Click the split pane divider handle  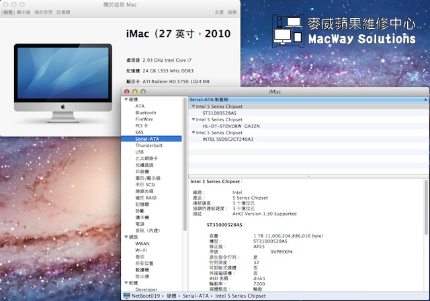click(x=308, y=176)
